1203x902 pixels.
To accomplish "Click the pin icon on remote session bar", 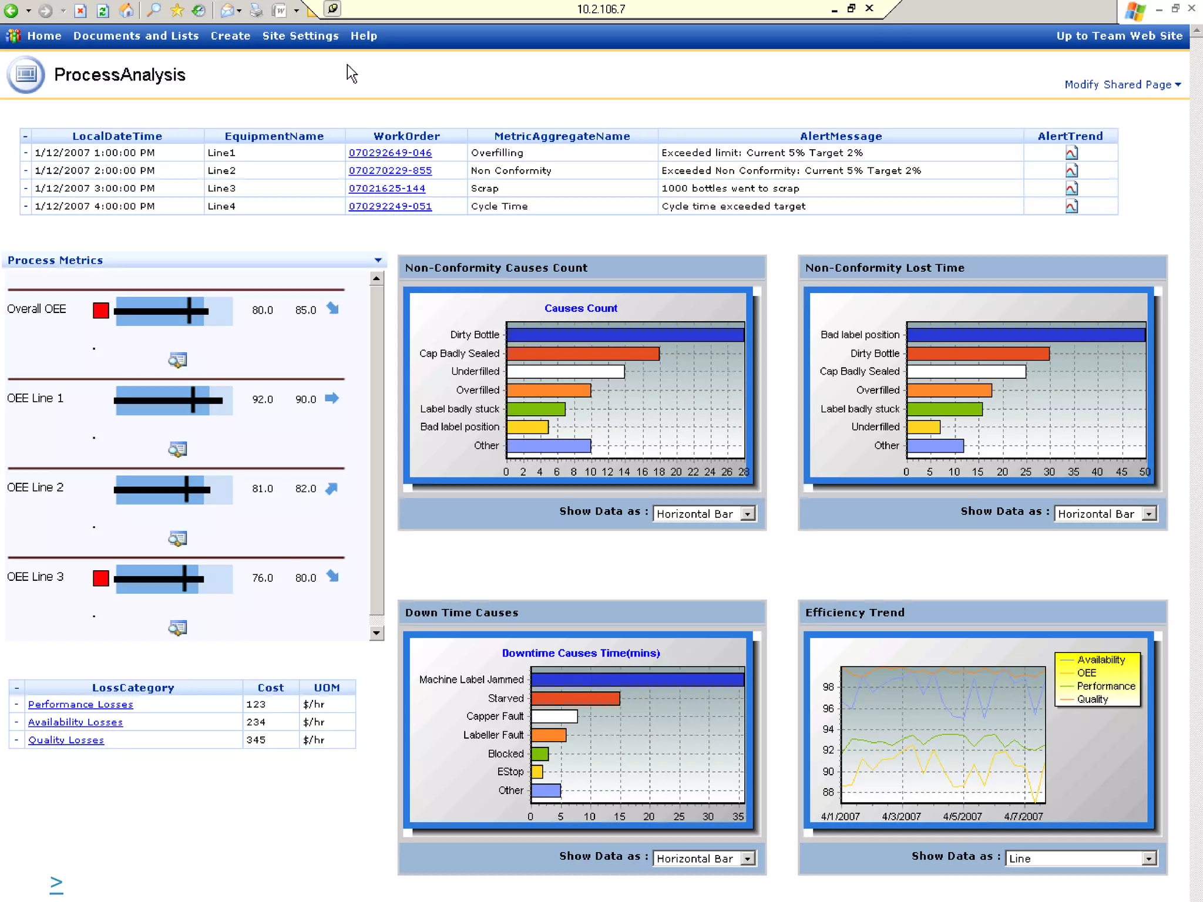I will 332,9.
